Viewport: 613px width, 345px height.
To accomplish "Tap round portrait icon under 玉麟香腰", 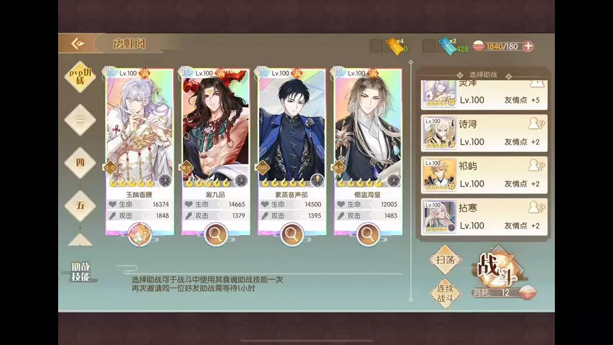I will tap(140, 234).
